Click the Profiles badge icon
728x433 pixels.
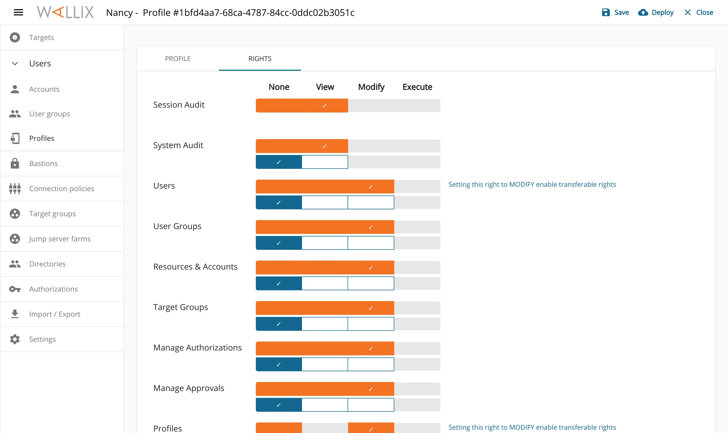15,138
